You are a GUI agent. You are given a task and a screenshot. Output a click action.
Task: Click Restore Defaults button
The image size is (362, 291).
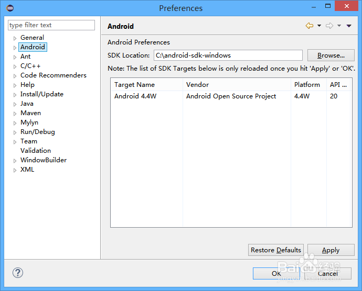coord(276,250)
